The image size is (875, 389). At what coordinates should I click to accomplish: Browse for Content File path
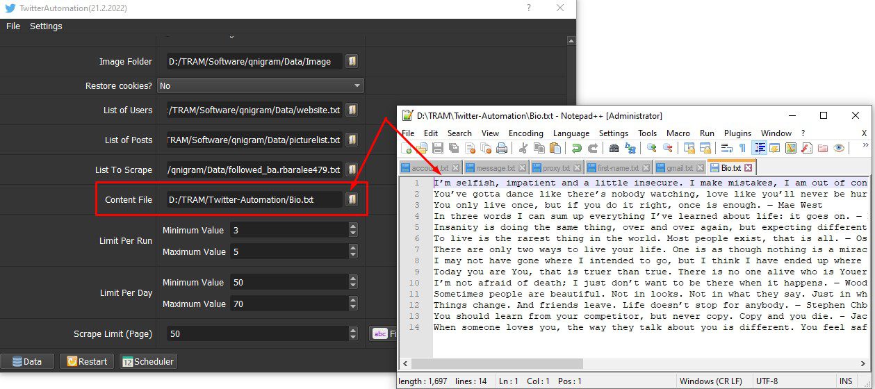(x=352, y=199)
